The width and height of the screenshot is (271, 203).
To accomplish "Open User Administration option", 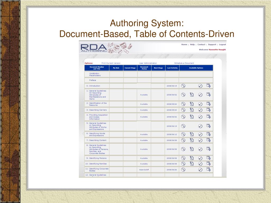I will coord(148,63).
